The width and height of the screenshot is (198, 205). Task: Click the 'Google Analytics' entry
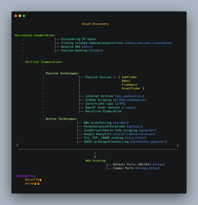[97, 134]
